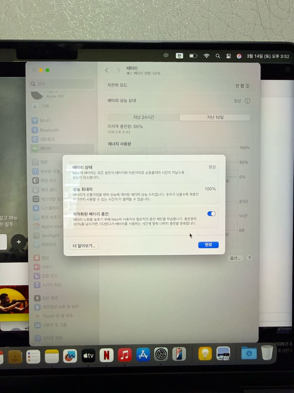Open Control Center from the menu bar

coord(229,56)
